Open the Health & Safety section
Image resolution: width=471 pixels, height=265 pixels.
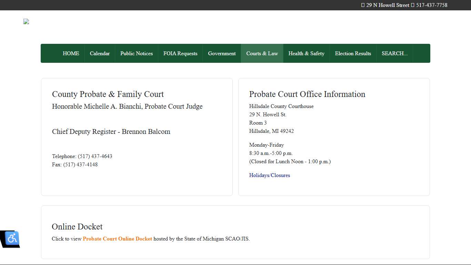pos(306,53)
